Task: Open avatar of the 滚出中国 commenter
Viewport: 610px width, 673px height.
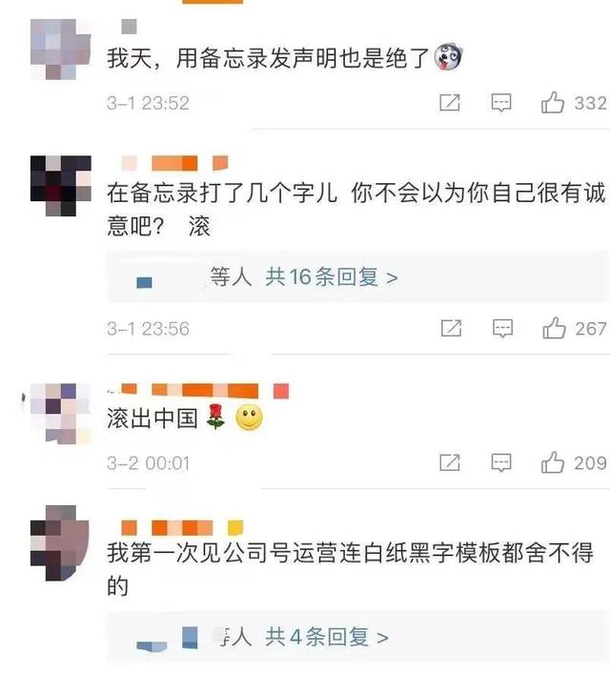Action: [x=61, y=414]
